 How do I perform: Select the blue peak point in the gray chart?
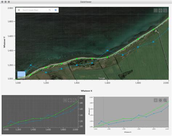[139, 115]
